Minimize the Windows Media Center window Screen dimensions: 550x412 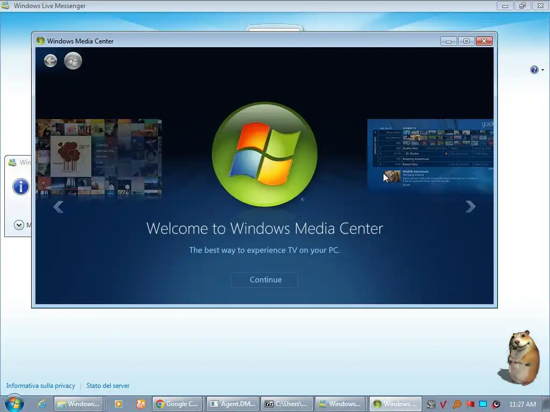(x=448, y=41)
